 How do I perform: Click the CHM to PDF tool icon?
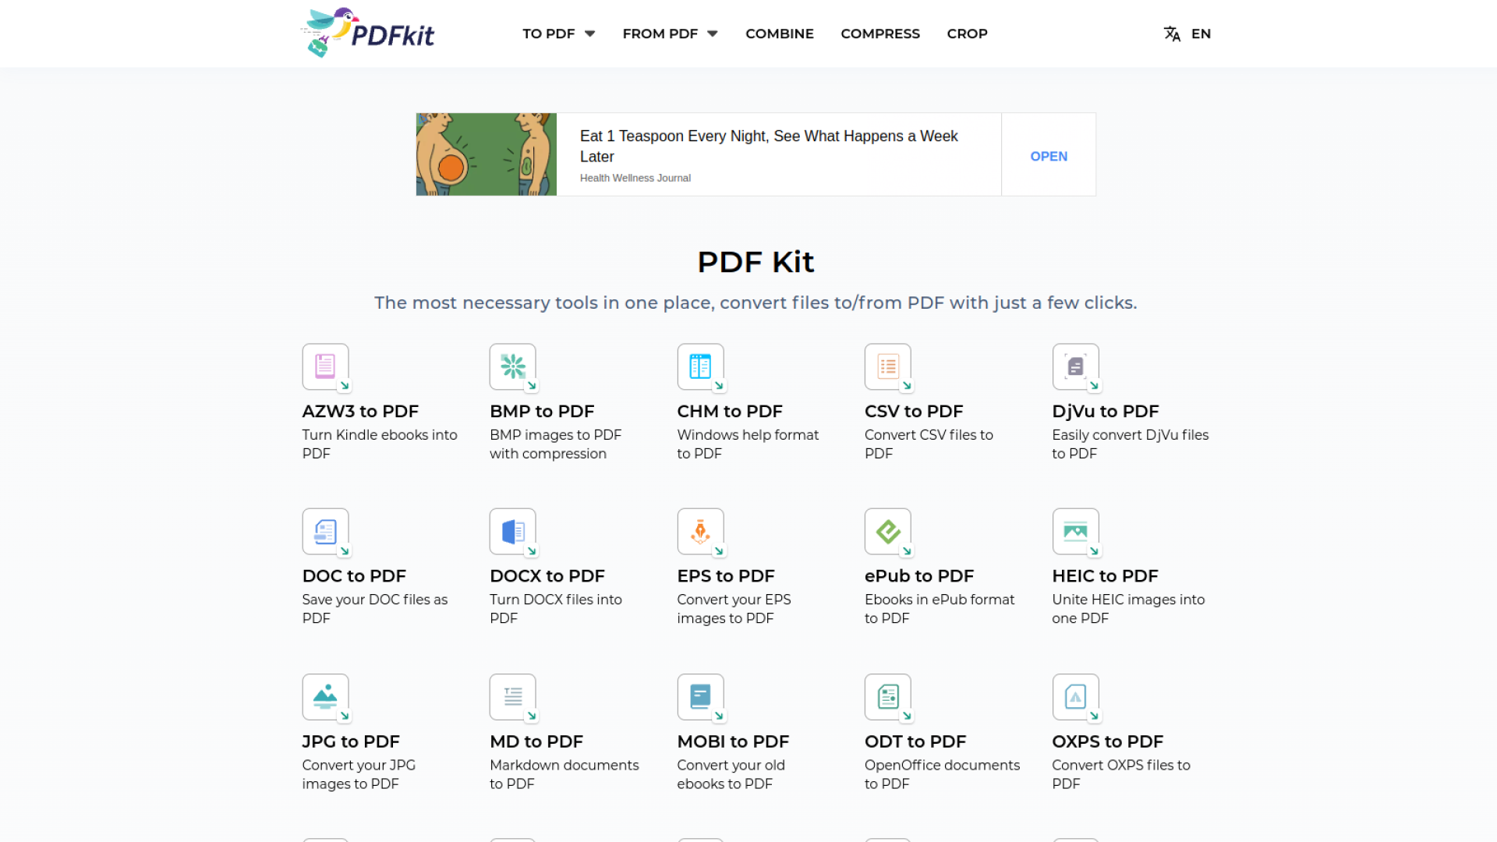pyautogui.click(x=700, y=367)
